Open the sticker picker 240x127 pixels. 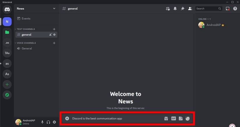point(181,118)
